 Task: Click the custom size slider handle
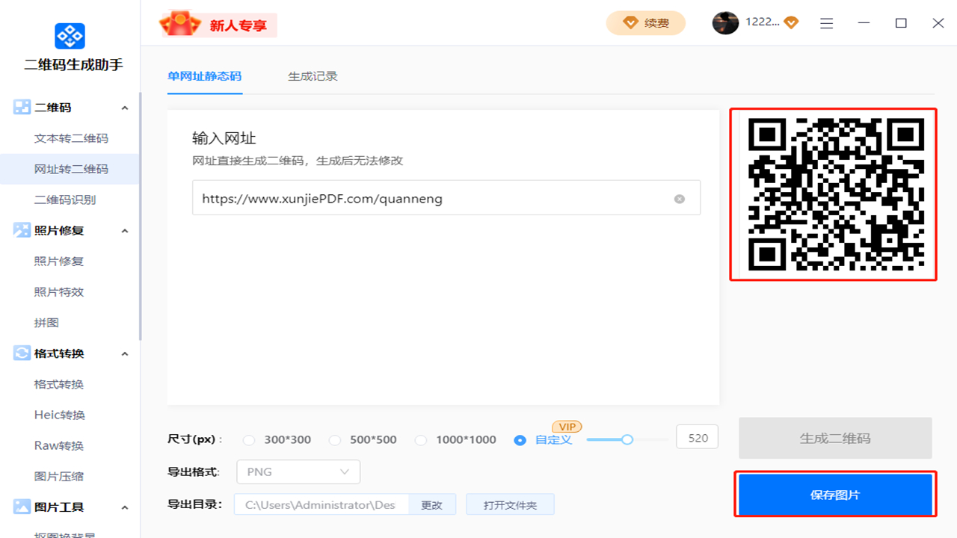(628, 441)
